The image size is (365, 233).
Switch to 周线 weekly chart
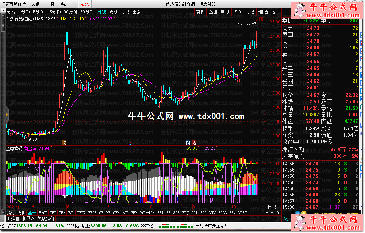[x=113, y=12]
